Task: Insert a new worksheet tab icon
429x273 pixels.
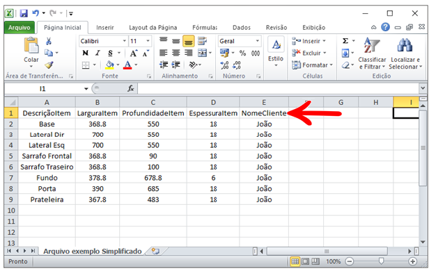Action: (x=155, y=251)
